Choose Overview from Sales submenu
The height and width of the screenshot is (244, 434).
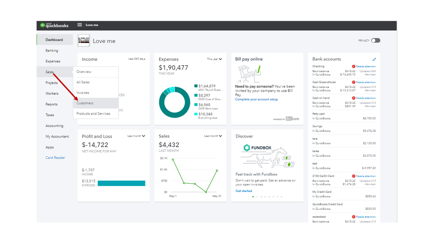point(96,72)
